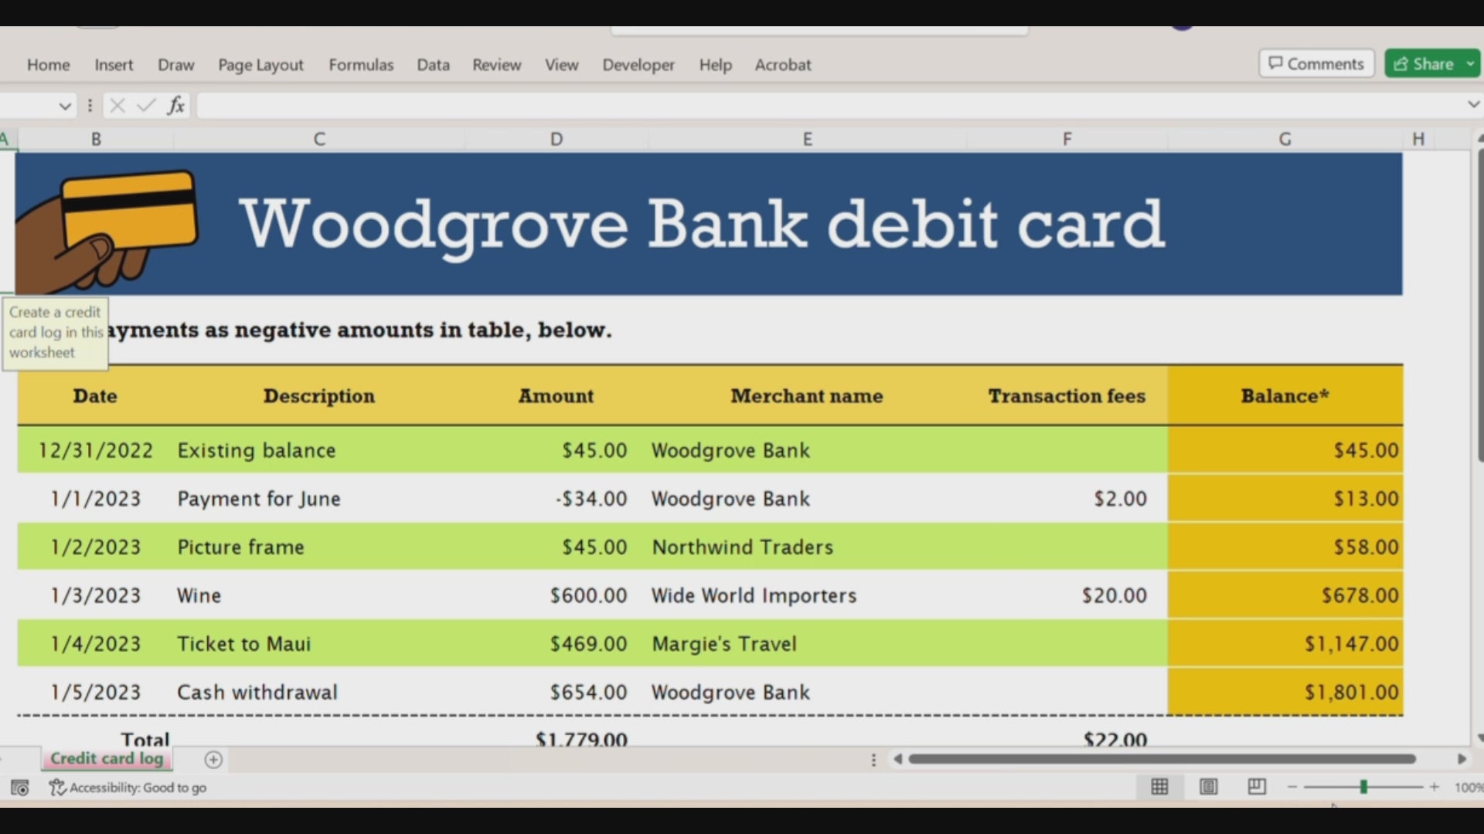This screenshot has height=834, width=1484.
Task: Click the Insert ribbon tab
Action: tap(114, 64)
